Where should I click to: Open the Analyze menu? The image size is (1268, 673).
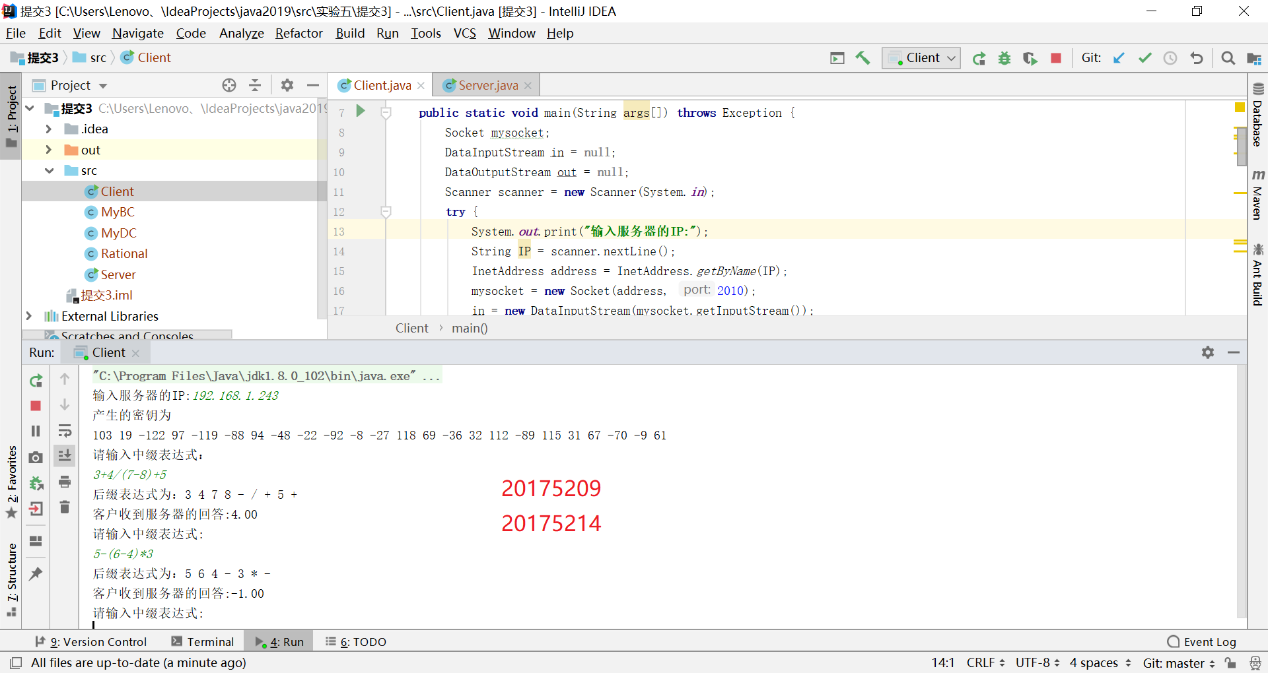241,33
